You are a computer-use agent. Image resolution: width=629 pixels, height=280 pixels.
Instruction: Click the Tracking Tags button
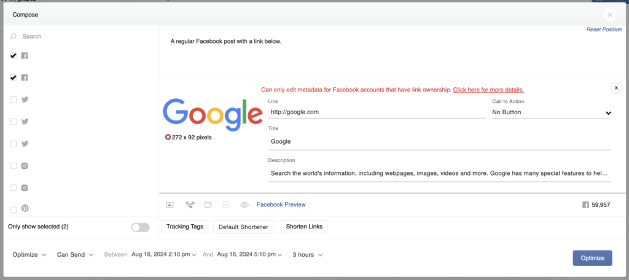tap(185, 227)
